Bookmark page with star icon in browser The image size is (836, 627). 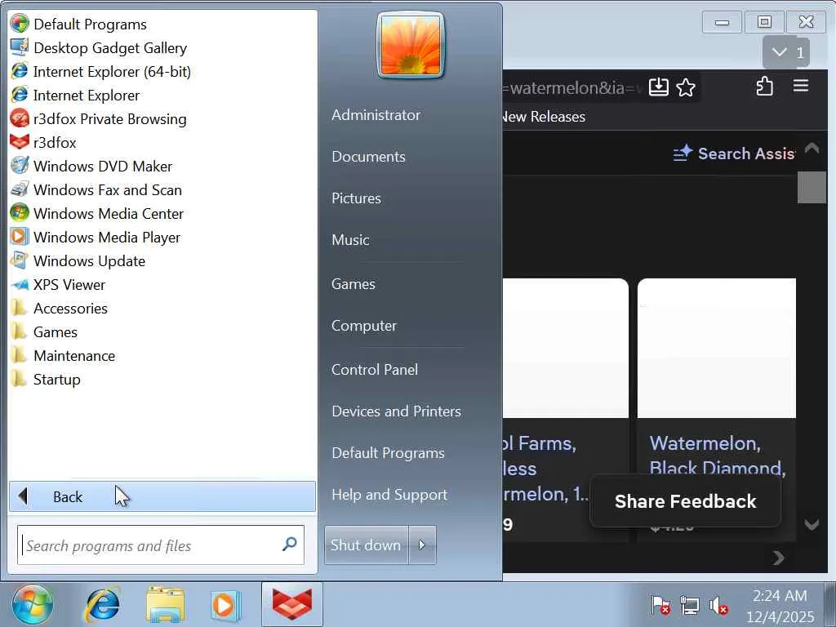tap(686, 87)
